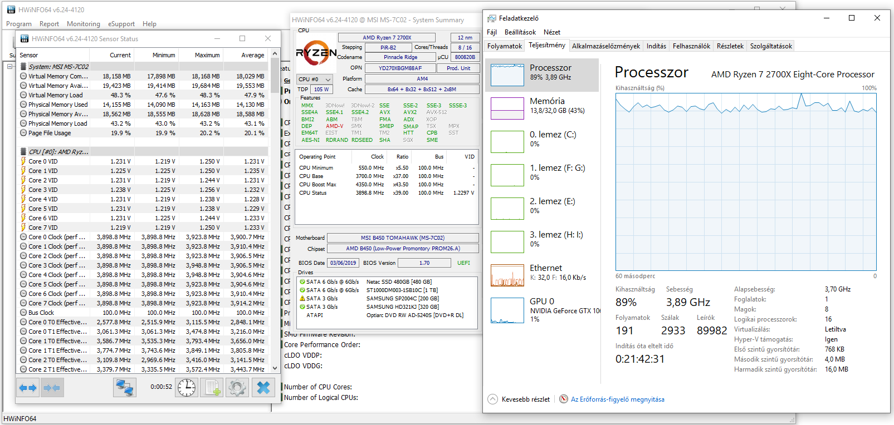Select the Physical Memory Used sensor row
Screen dimensions: 894x425
[x=143, y=105]
